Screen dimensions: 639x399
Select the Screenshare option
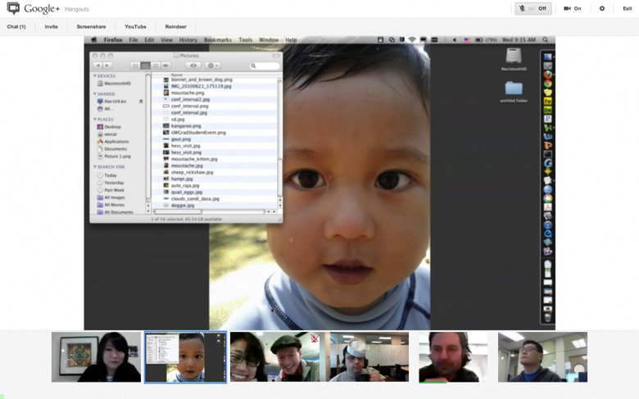pyautogui.click(x=91, y=27)
